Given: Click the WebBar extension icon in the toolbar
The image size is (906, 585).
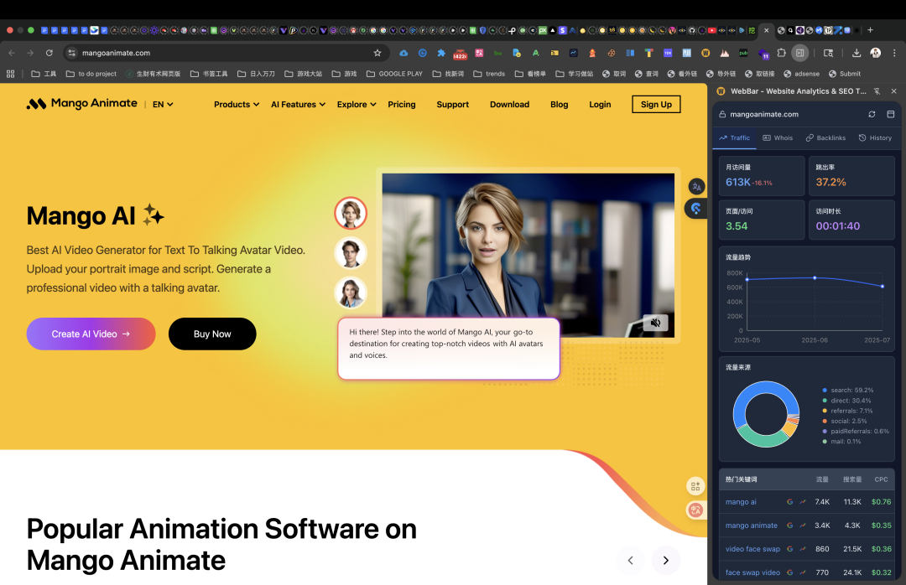Looking at the screenshot, I should (x=705, y=53).
